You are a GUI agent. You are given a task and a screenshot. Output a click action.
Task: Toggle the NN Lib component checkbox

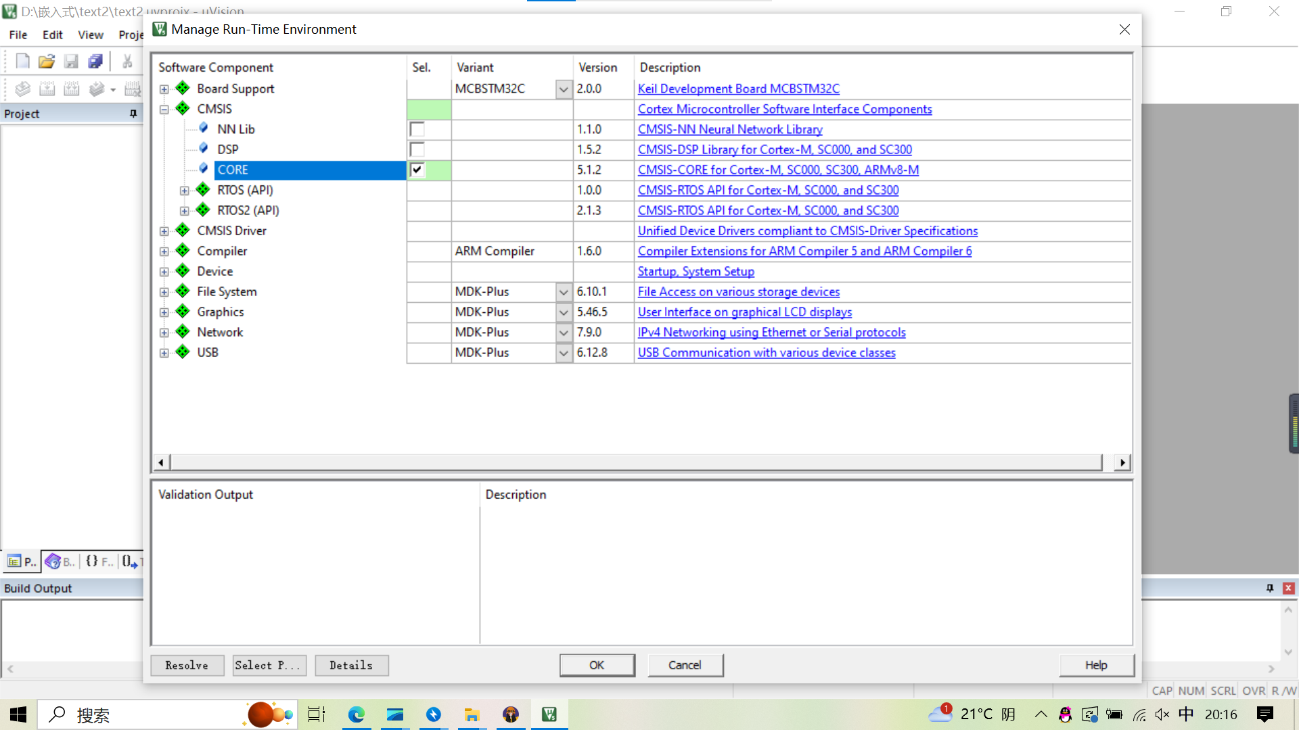[417, 129]
